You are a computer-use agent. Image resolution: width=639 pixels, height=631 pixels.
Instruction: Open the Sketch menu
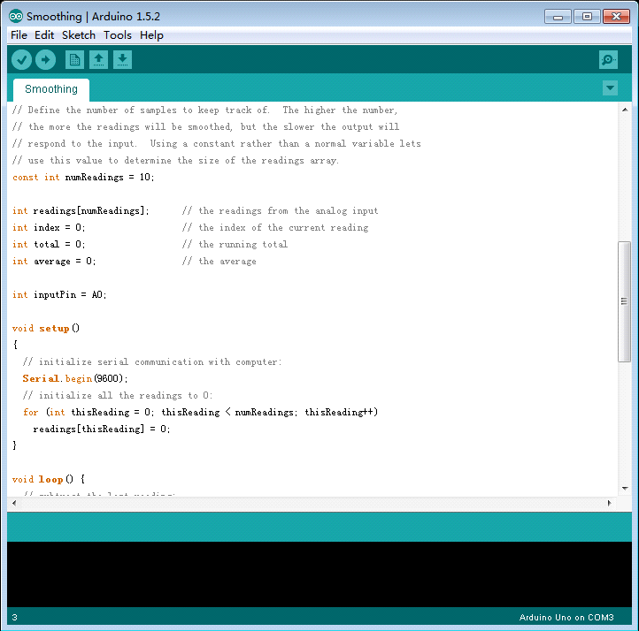(79, 35)
